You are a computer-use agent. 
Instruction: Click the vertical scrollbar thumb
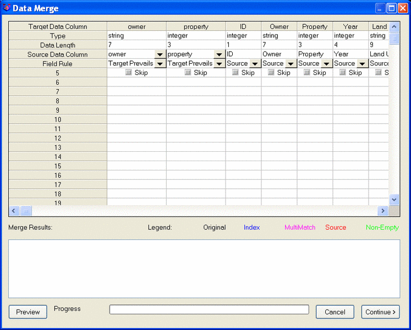394,38
